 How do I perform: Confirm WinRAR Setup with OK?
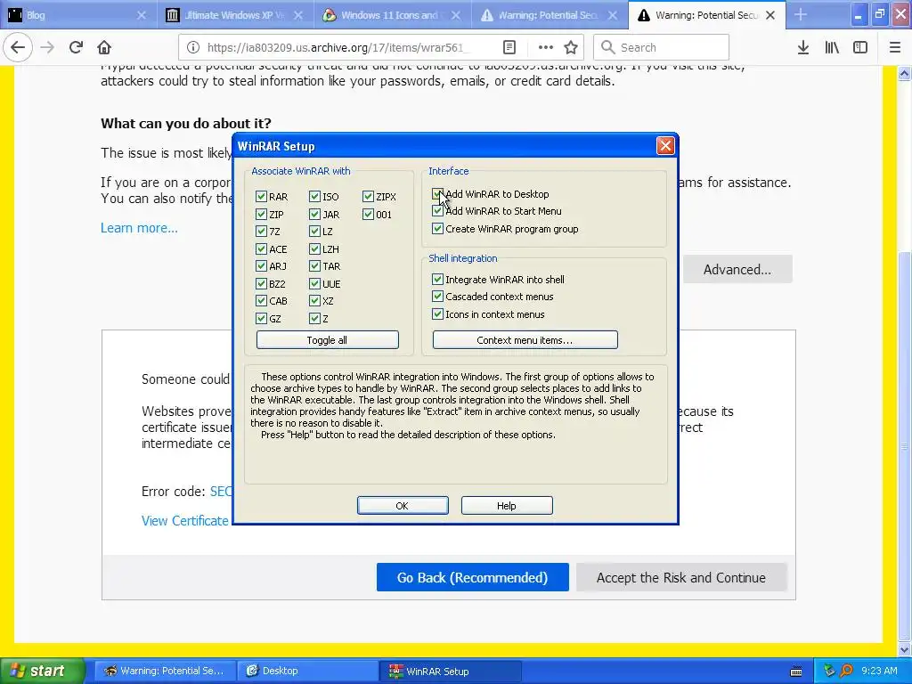403,506
